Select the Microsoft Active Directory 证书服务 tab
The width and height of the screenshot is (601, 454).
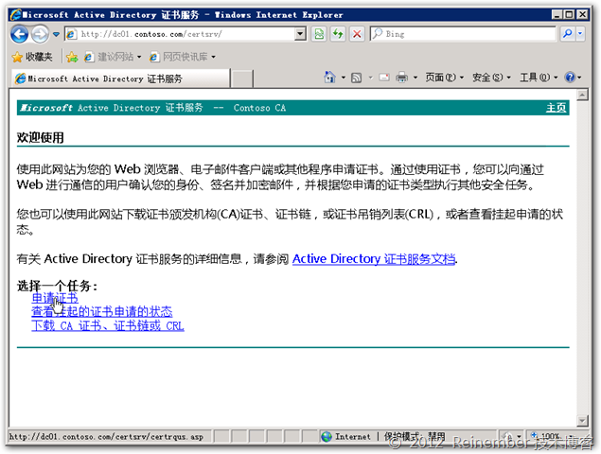(121, 79)
